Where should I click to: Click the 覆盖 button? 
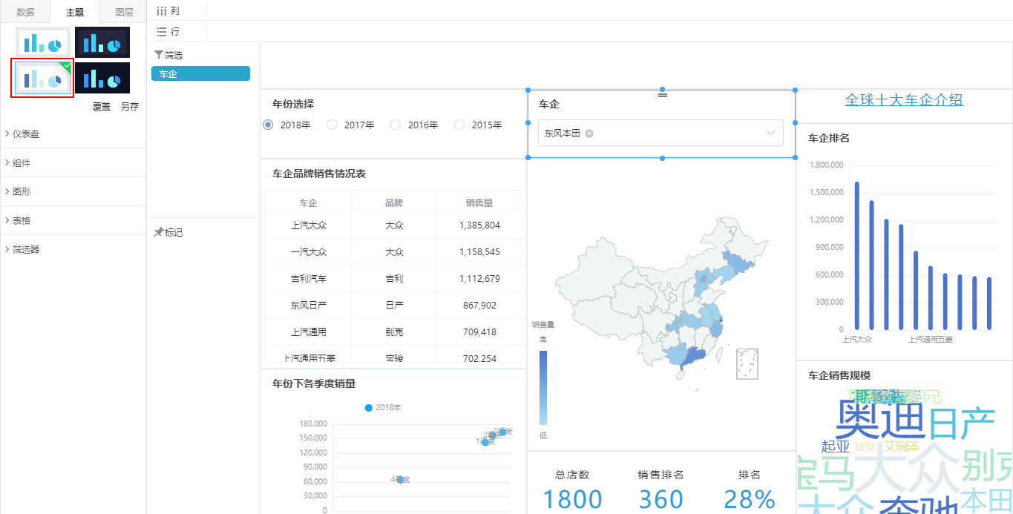tap(102, 107)
